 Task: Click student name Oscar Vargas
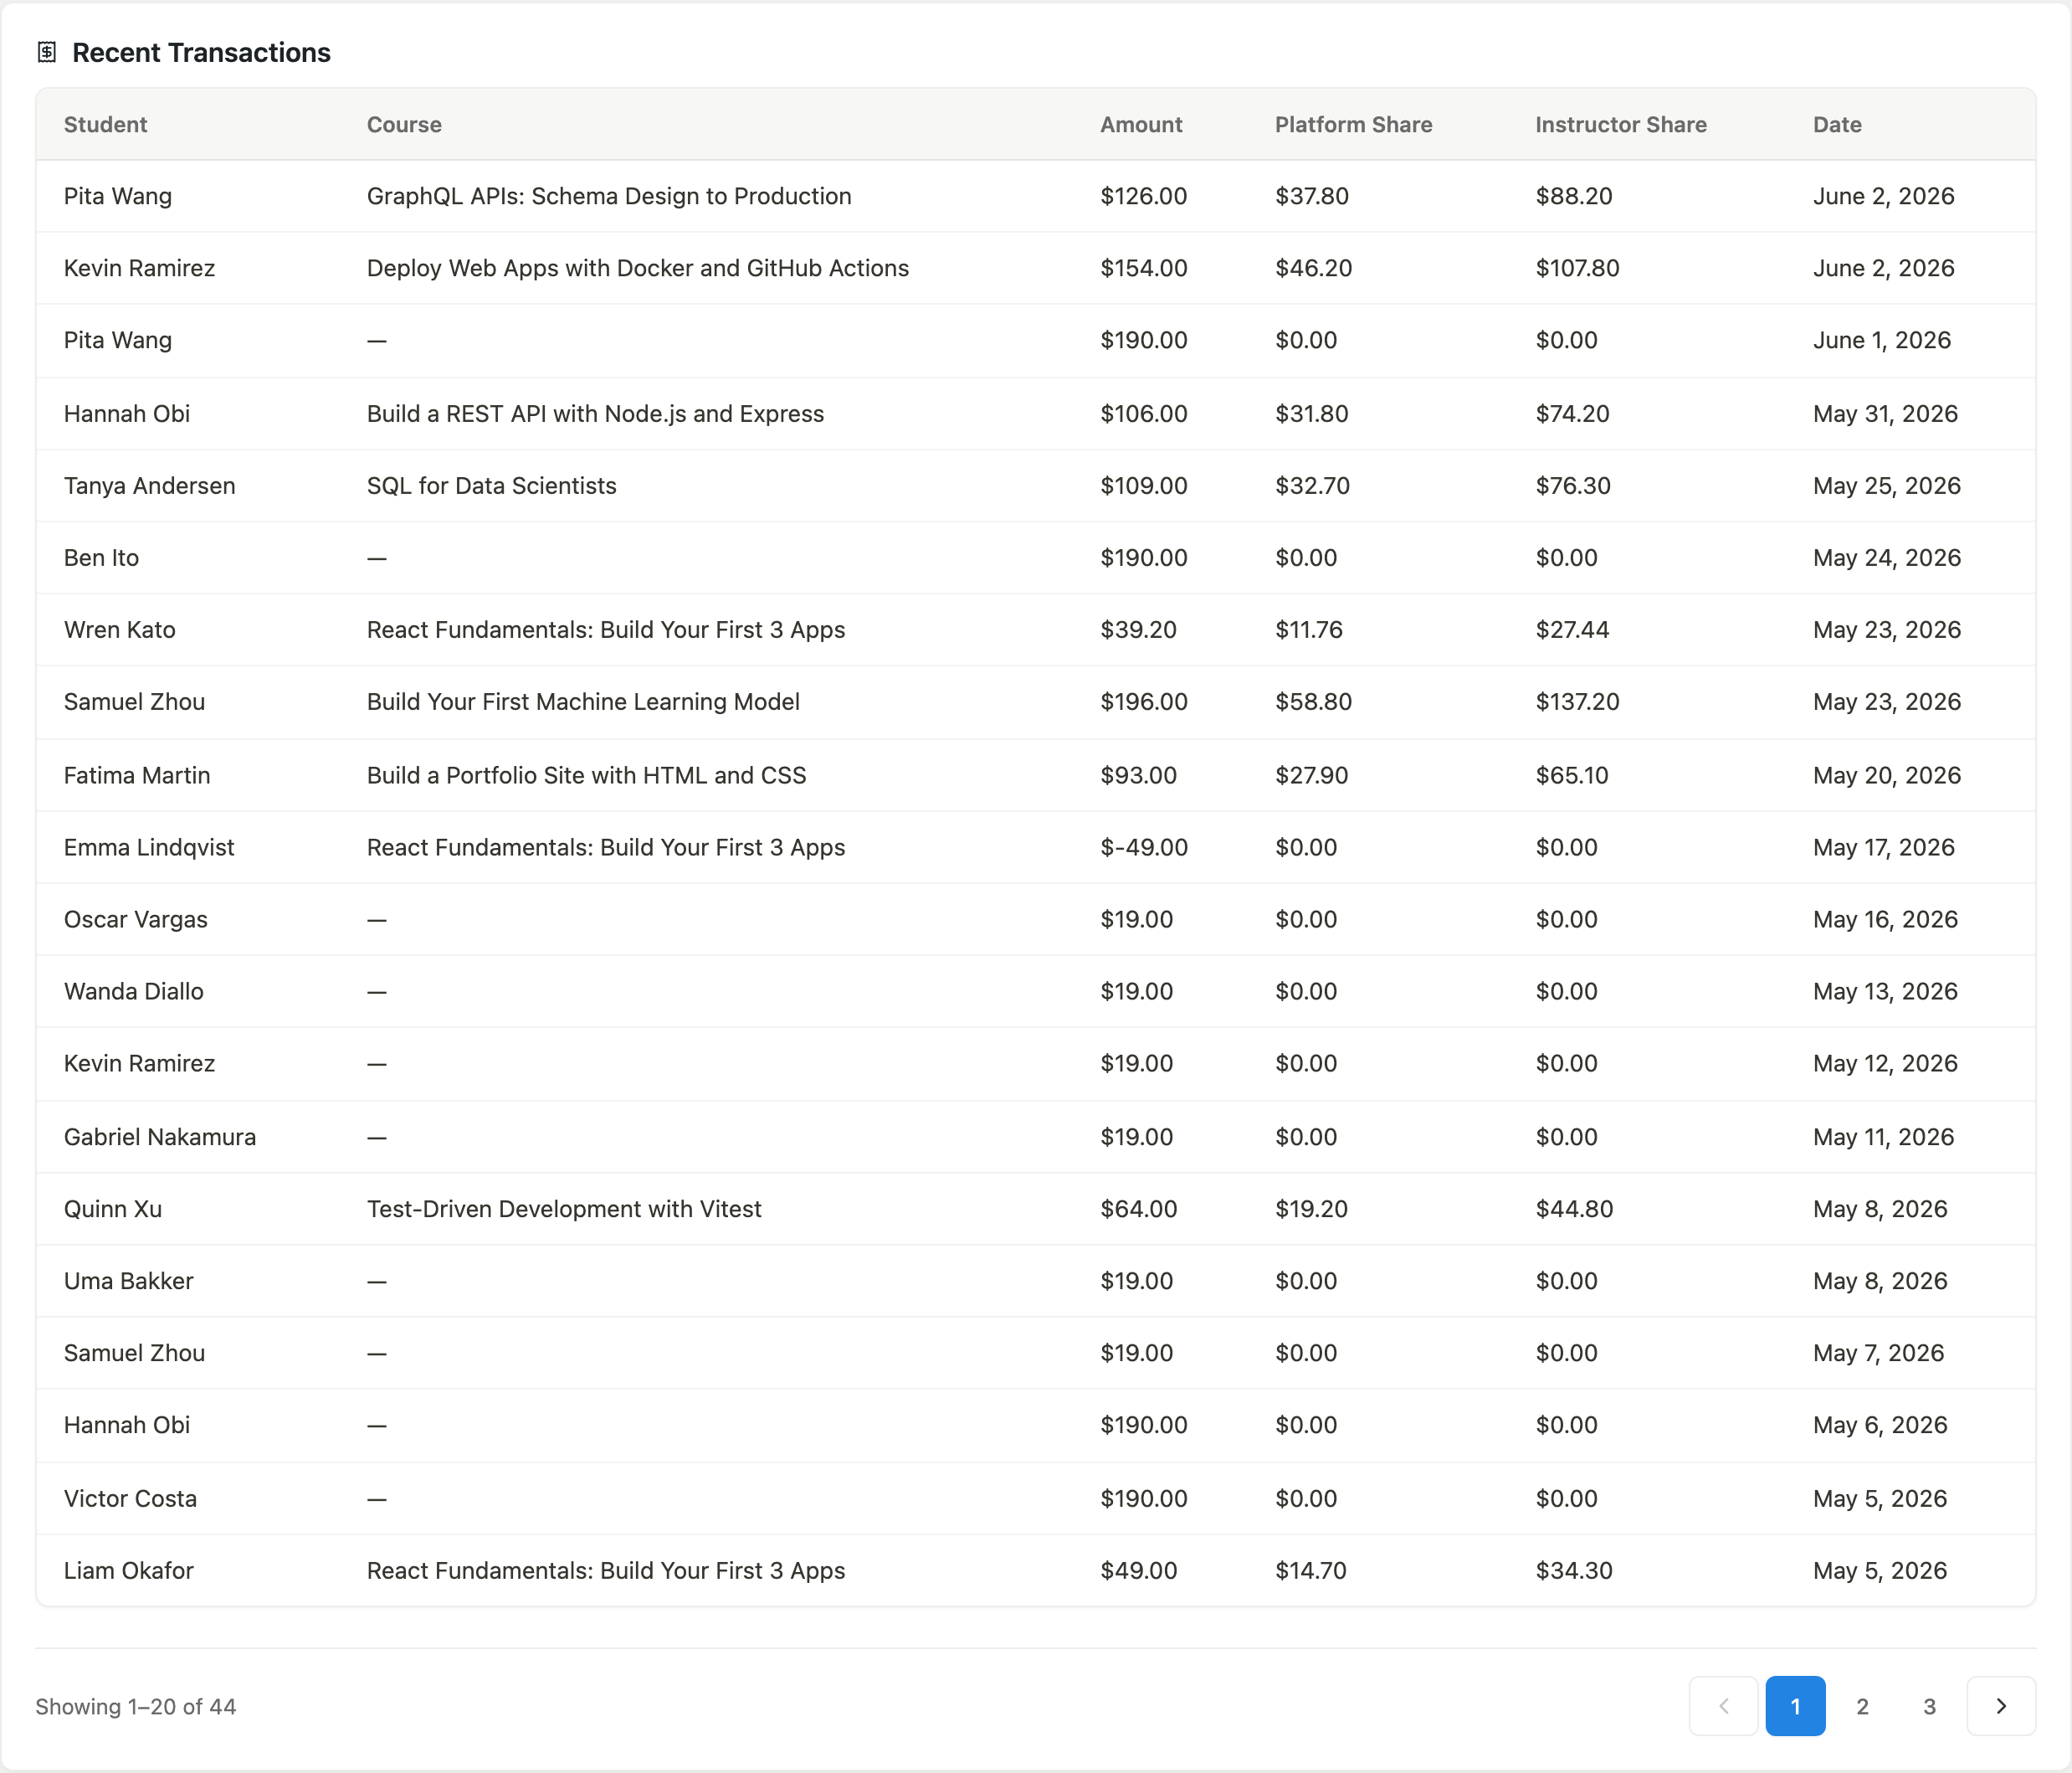pos(136,919)
